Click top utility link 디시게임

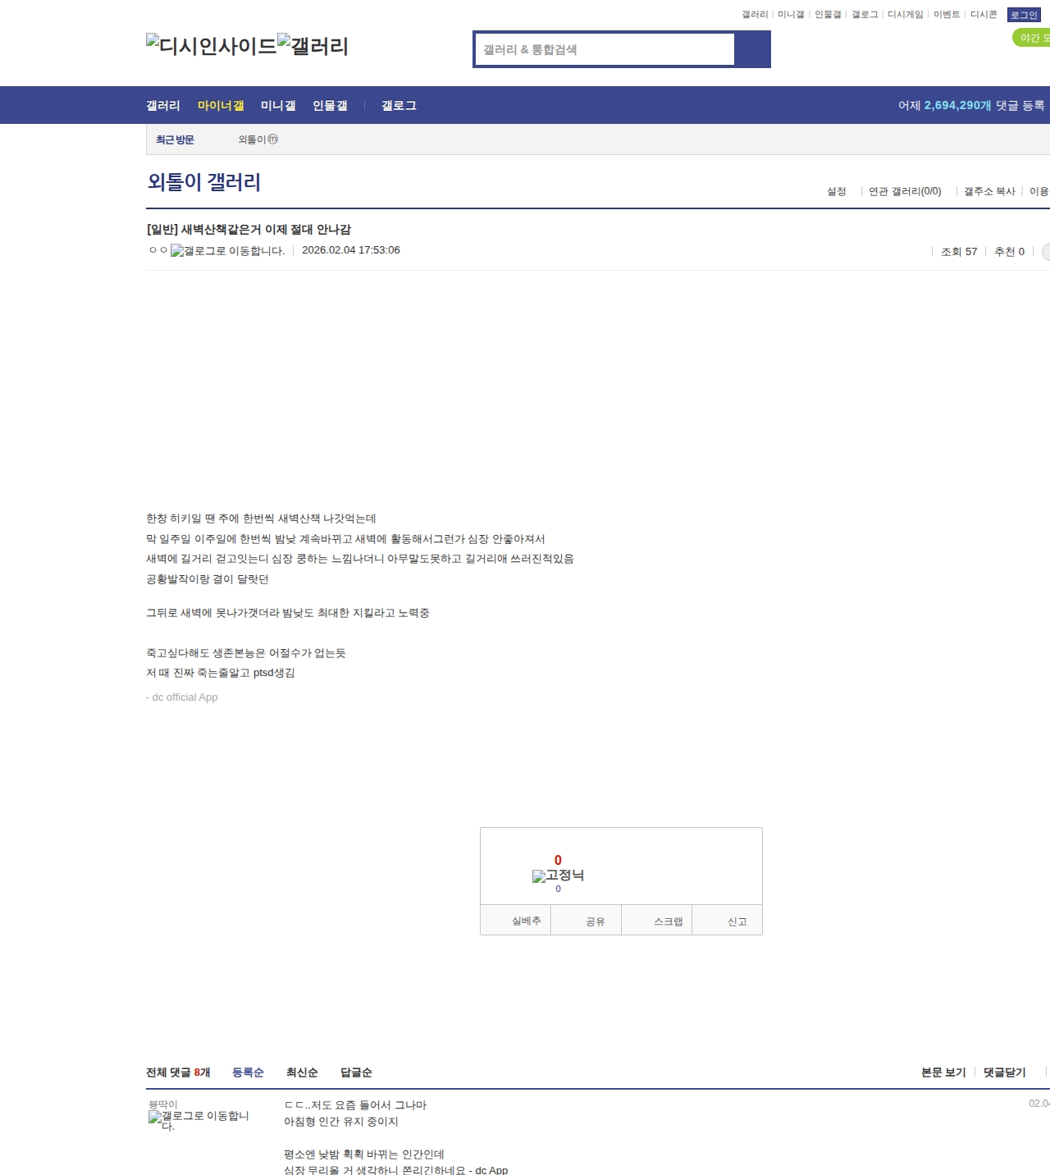(906, 15)
